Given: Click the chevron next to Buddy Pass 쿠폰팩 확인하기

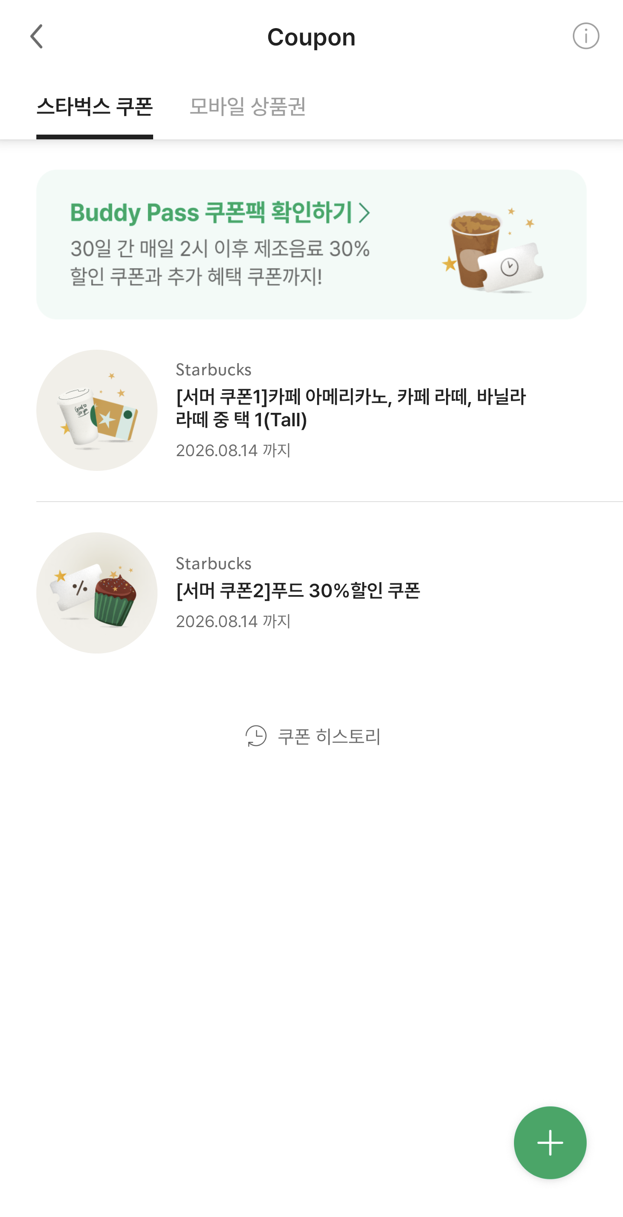Looking at the screenshot, I should coord(364,212).
